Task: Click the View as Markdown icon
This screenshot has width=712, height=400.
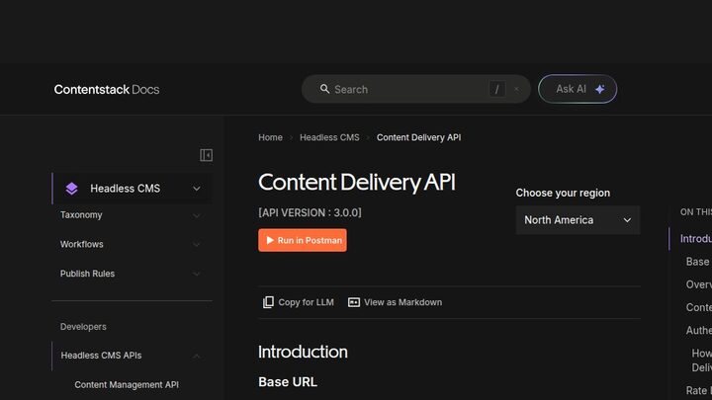Action: (x=354, y=302)
